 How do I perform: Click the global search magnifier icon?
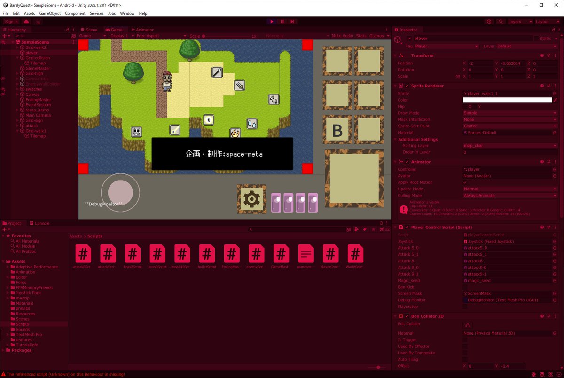click(501, 22)
